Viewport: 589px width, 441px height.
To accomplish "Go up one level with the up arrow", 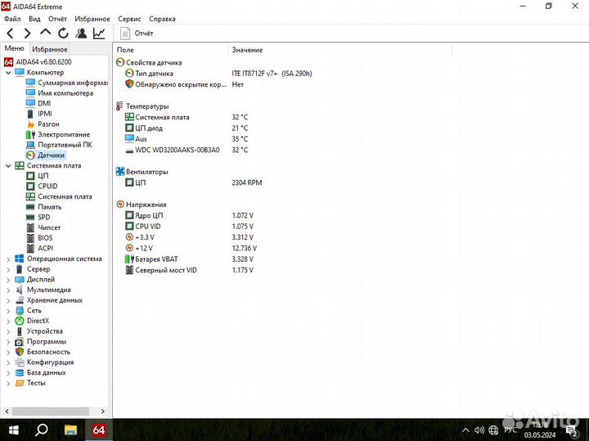I will coord(45,34).
